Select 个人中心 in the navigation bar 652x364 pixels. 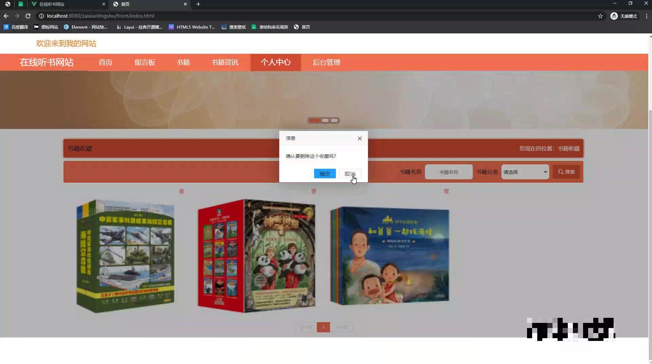click(x=276, y=62)
